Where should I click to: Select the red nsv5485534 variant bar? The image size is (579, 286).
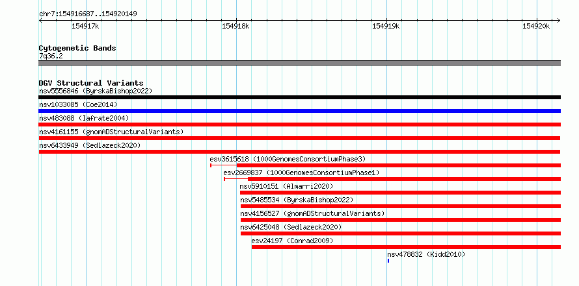pyautogui.click(x=401, y=206)
